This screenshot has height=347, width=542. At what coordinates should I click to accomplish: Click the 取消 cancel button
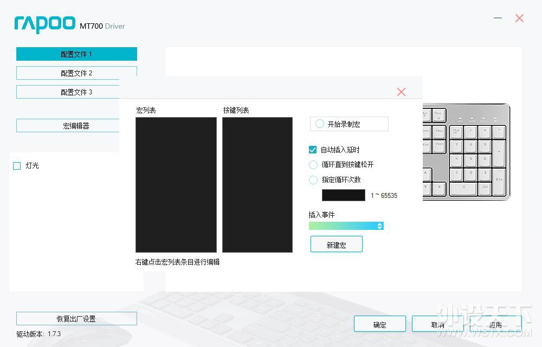point(437,324)
